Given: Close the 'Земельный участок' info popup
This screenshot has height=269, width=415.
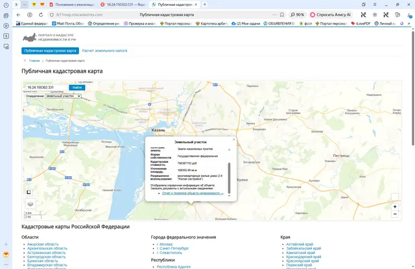Looking at the screenshot, I should coord(233,139).
